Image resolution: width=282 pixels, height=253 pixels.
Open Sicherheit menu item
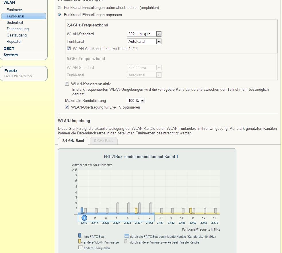coord(15,22)
